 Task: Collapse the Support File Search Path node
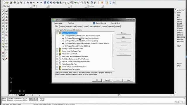coord(57,33)
